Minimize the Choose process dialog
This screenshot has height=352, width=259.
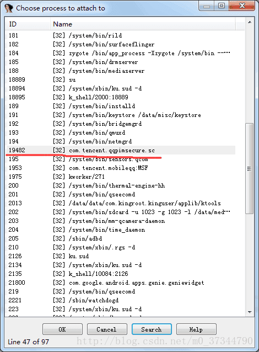(207, 6)
